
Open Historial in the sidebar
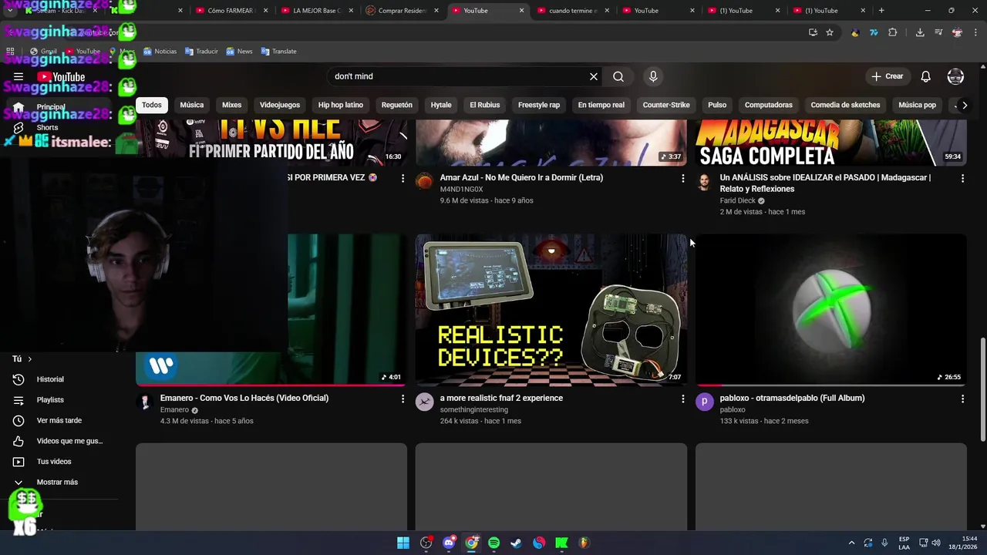(50, 379)
